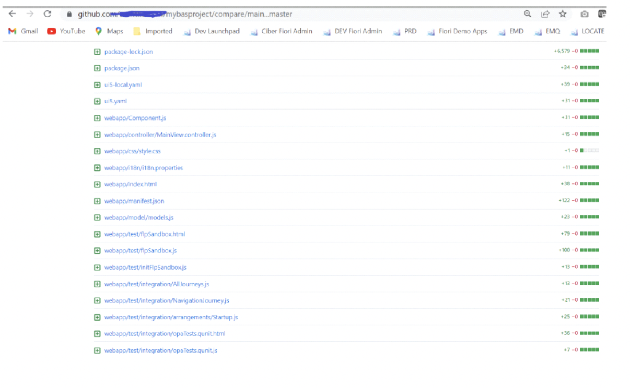
Task: Expand the diff for package-lock.json
Action: (97, 52)
